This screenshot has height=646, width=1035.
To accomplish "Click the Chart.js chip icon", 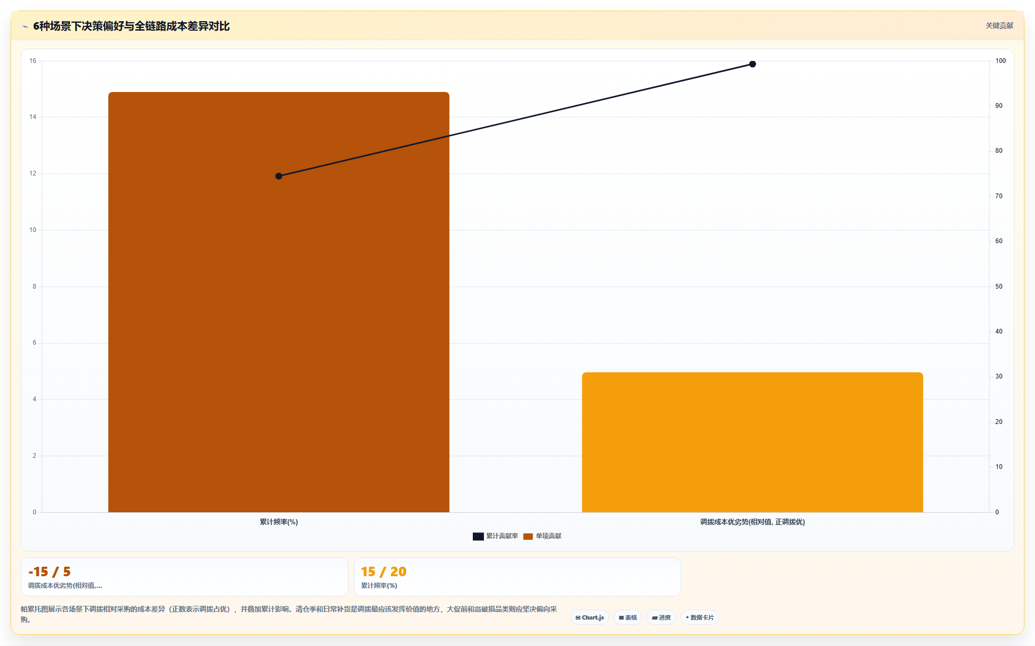I will pyautogui.click(x=578, y=617).
